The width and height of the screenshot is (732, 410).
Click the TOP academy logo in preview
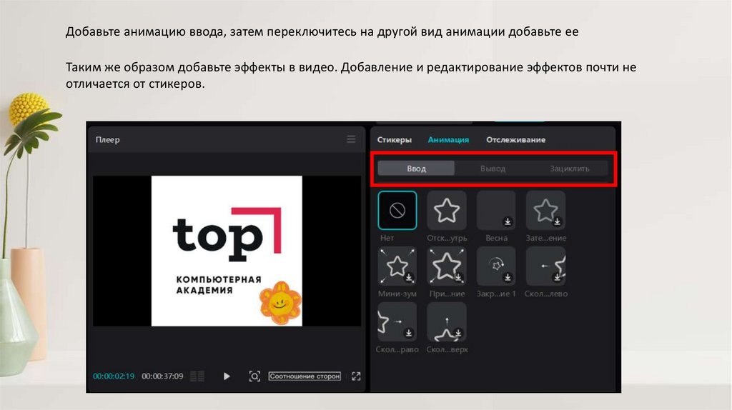tap(227, 251)
